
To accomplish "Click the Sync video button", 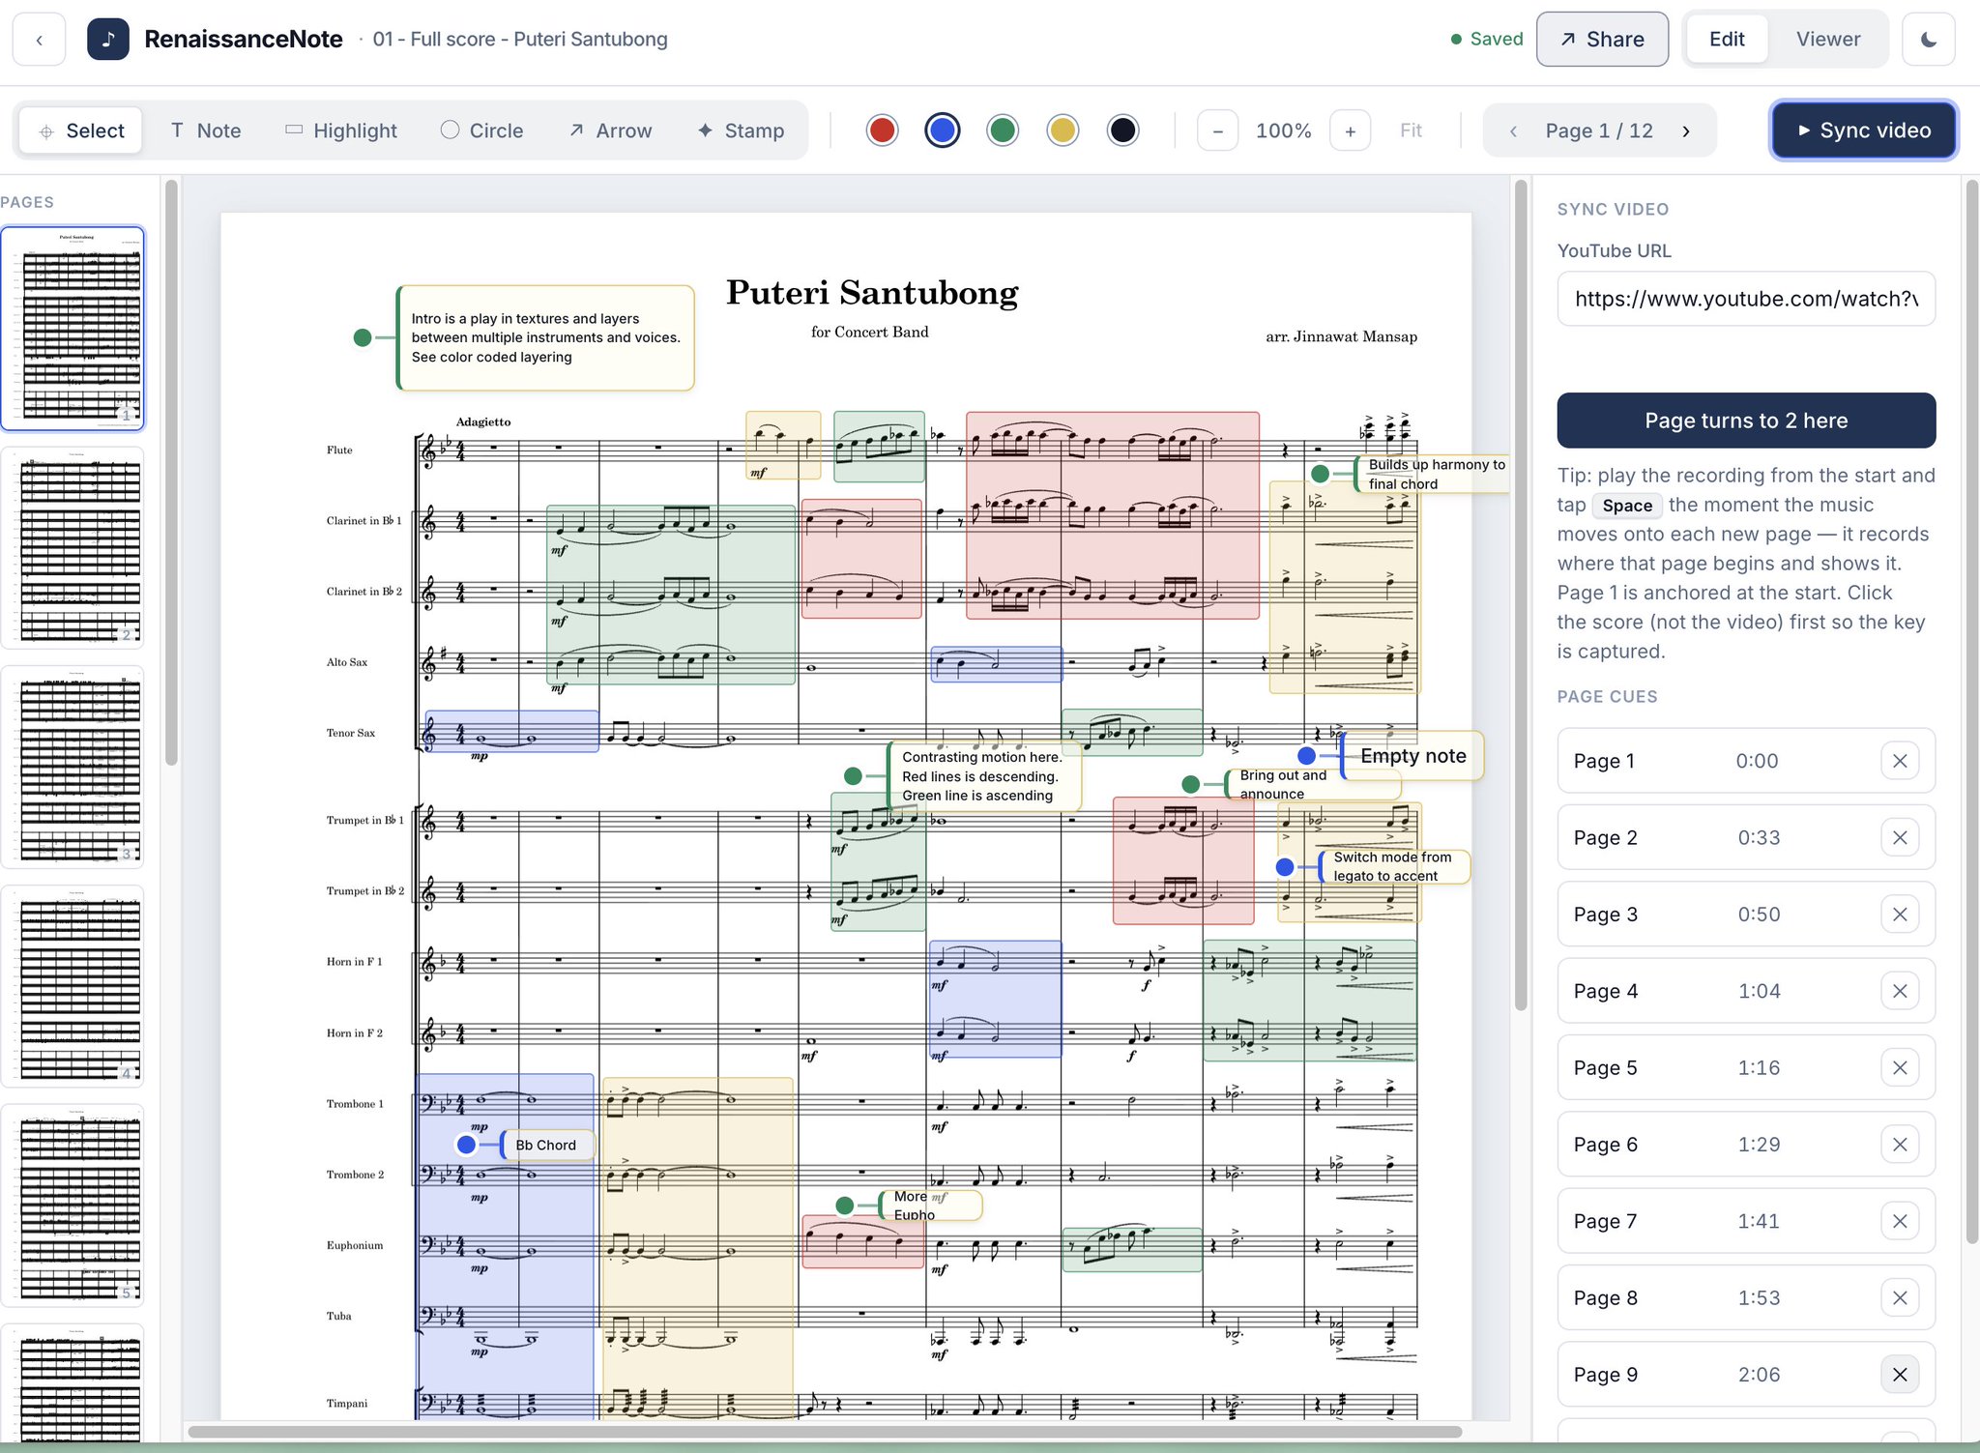I will pyautogui.click(x=1864, y=131).
